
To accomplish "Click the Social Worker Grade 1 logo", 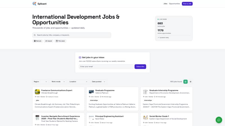I will (x=145, y=118).
